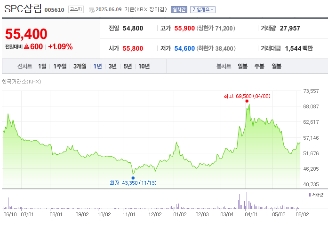
Task: Click the 전일 value 54,800
Action: [133, 28]
